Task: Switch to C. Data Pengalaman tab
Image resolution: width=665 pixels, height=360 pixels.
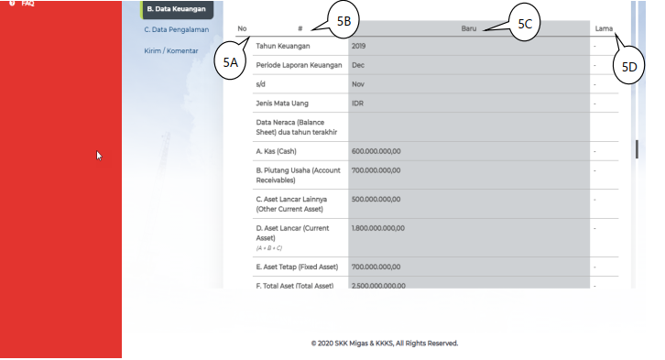Action: tap(177, 29)
